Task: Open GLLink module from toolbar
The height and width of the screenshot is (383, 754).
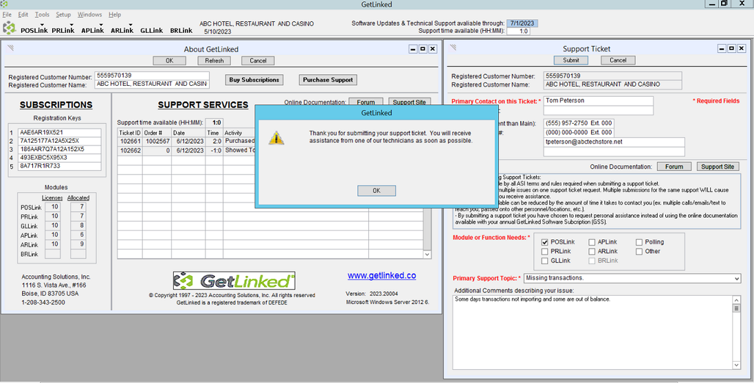Action: (151, 30)
